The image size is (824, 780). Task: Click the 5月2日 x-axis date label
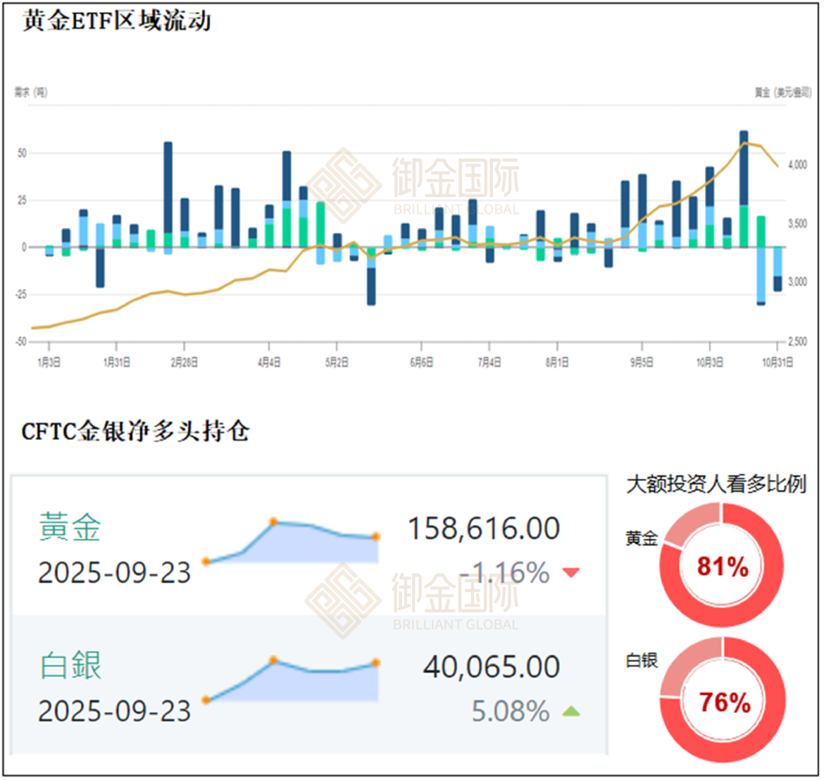[337, 362]
